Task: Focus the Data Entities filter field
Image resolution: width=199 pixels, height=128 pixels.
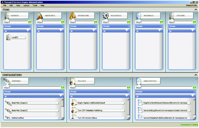Action: (x=167, y=88)
